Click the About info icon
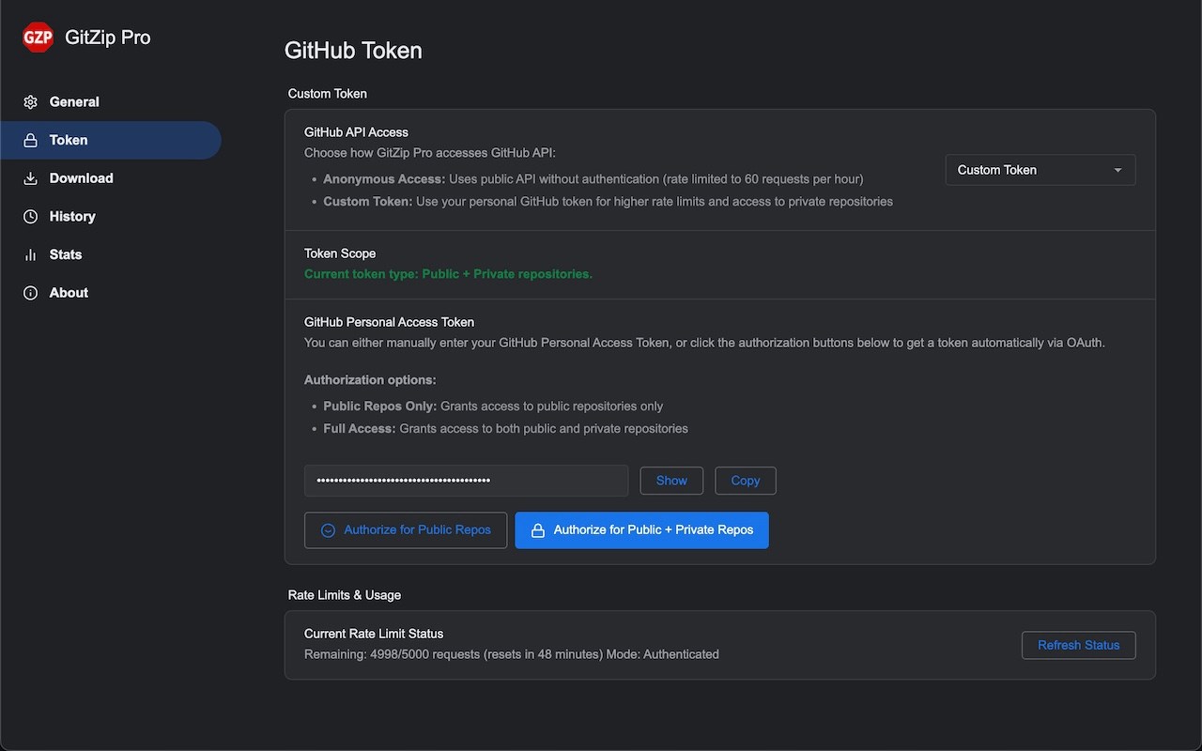Screen dimensions: 1202x751 pos(31,293)
